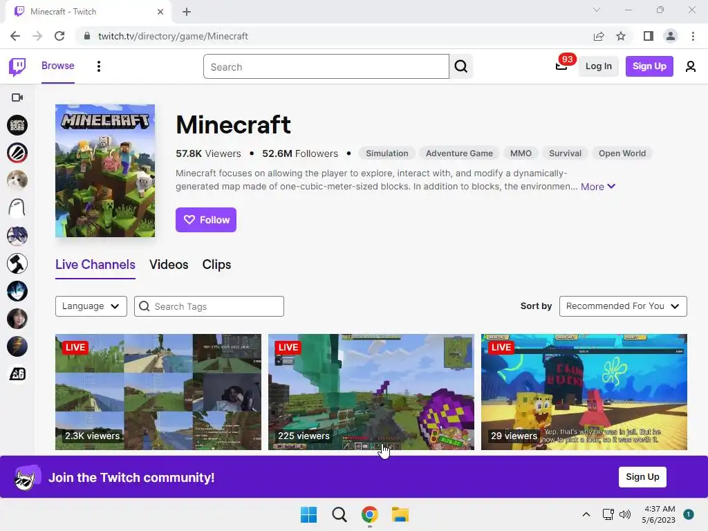Open File Explorer from the taskbar

point(400,514)
